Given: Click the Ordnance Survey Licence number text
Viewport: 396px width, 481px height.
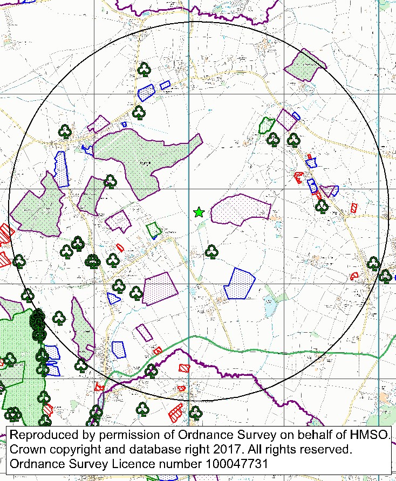Looking at the screenshot, I should (x=139, y=464).
